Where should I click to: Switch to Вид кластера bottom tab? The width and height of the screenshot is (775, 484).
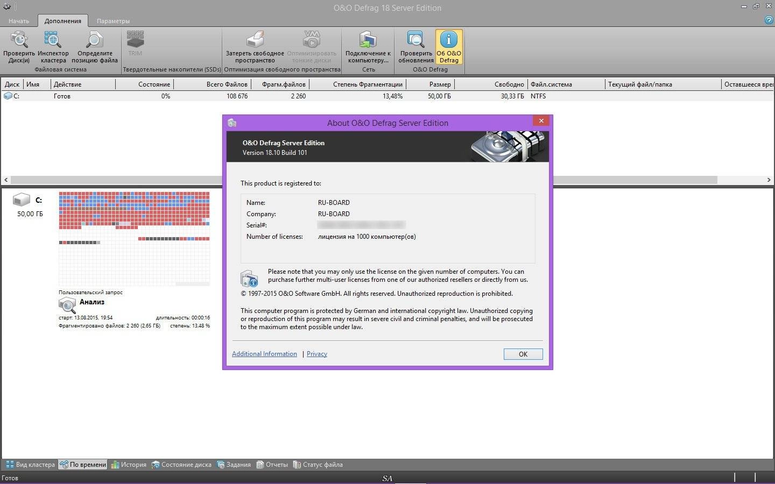30,465
